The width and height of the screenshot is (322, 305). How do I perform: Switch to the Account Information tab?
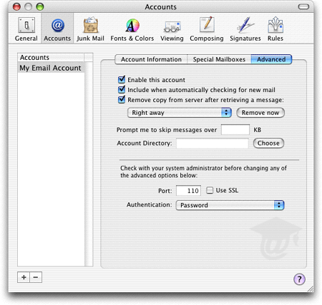(151, 59)
